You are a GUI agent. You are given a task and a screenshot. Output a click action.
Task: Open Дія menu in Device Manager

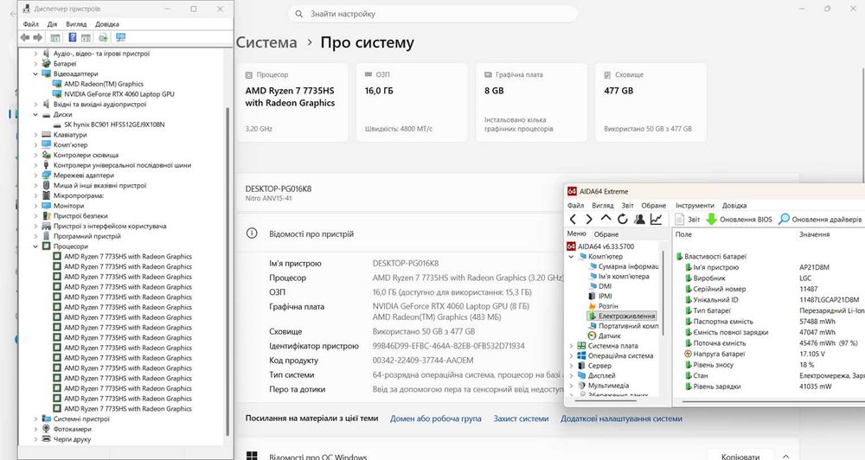(x=52, y=24)
